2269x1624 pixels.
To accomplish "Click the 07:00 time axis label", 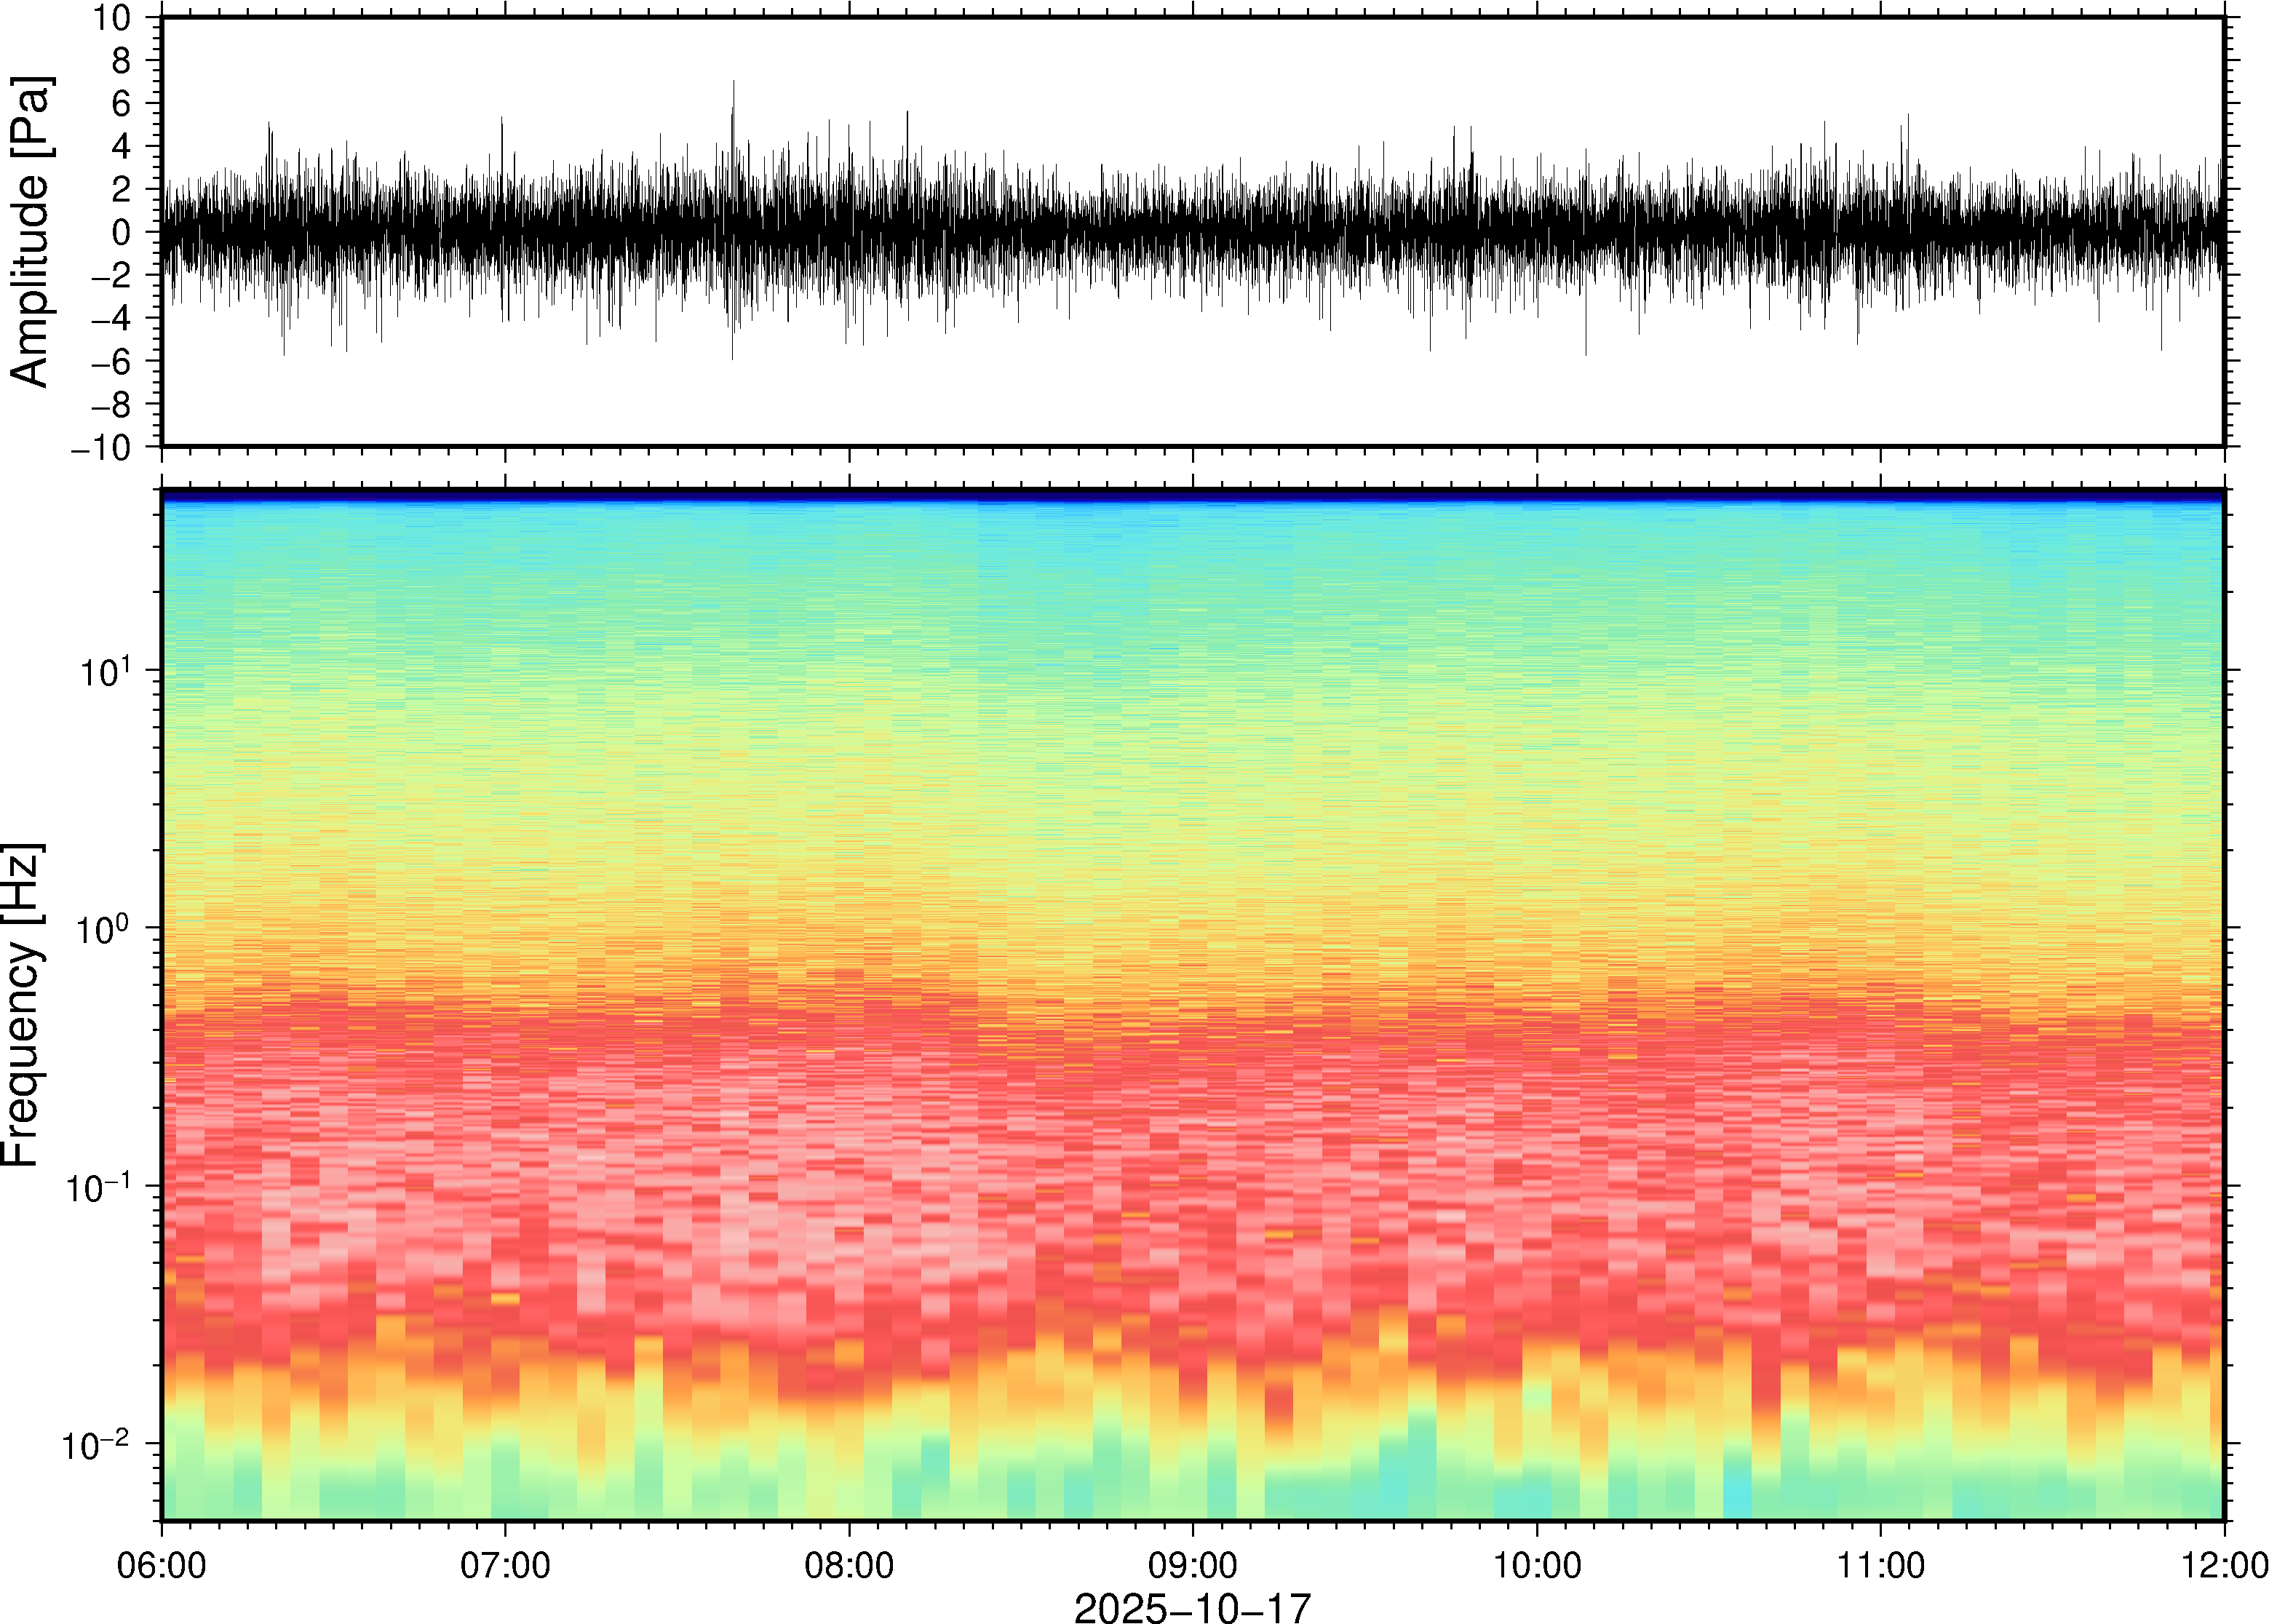I will click(x=505, y=1565).
